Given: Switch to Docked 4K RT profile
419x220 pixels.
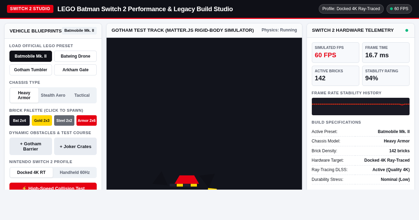Looking at the screenshot, I should (31, 173).
